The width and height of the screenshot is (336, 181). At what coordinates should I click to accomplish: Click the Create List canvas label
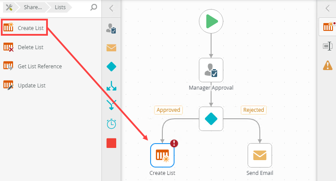pyautogui.click(x=162, y=173)
